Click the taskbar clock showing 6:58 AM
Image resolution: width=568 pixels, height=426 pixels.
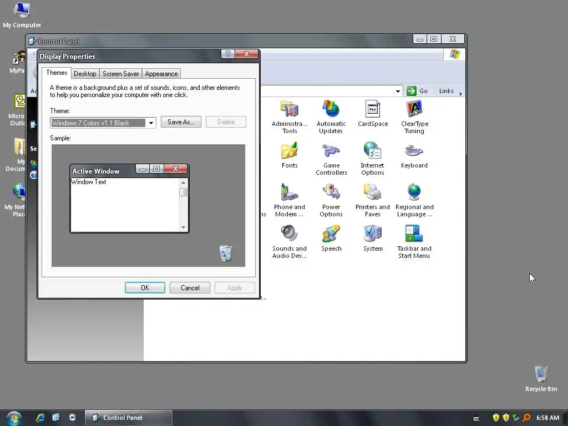pos(547,418)
